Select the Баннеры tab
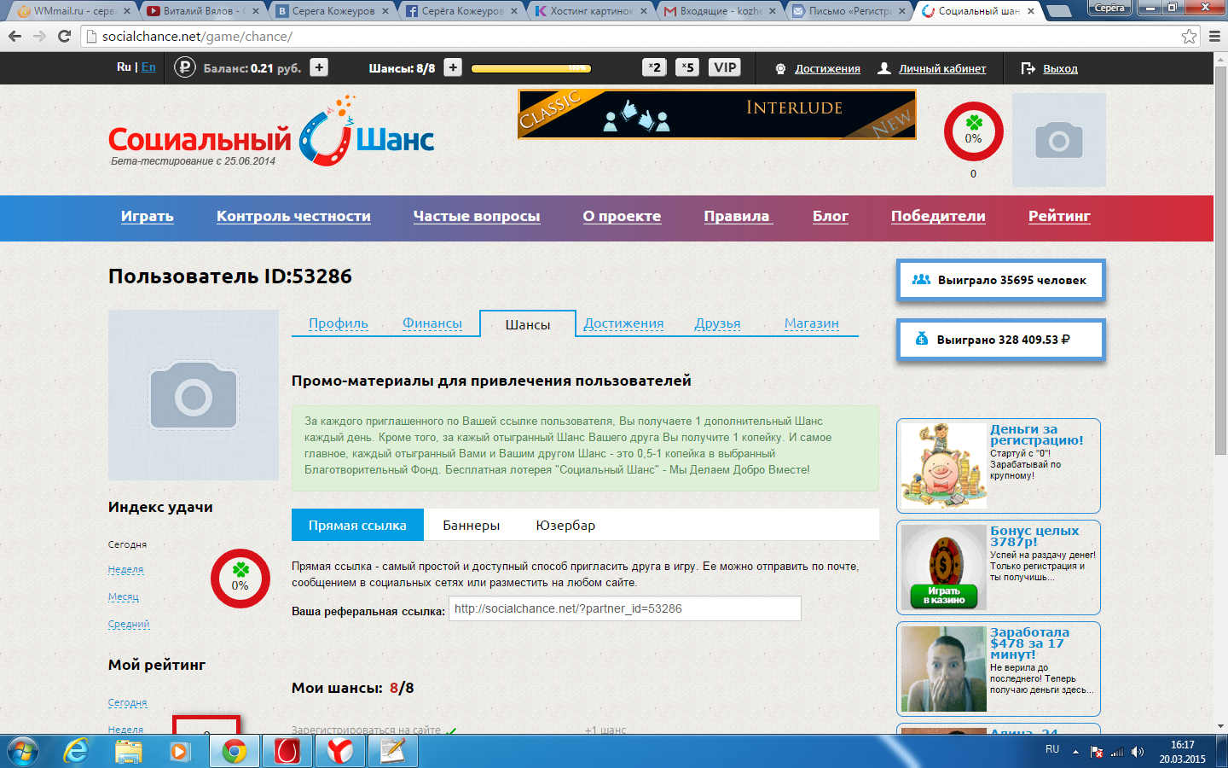 (471, 525)
